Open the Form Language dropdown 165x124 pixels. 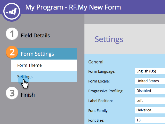[150, 71]
